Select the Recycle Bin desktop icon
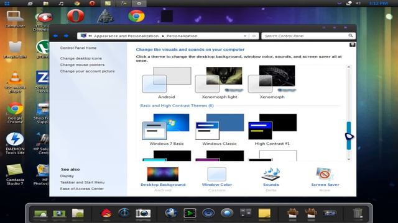 click(x=15, y=50)
